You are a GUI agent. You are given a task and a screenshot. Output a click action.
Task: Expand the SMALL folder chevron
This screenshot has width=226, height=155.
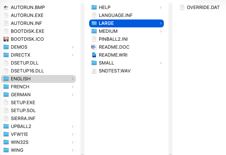tap(161, 63)
